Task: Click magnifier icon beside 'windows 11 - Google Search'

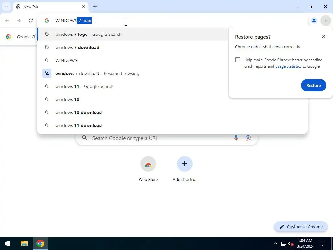Action: [47, 86]
